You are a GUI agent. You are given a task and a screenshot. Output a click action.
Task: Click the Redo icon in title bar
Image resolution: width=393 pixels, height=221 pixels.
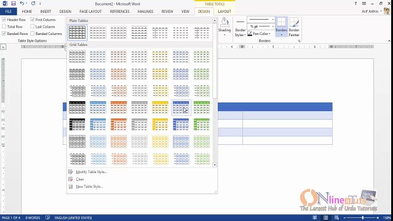[33, 4]
